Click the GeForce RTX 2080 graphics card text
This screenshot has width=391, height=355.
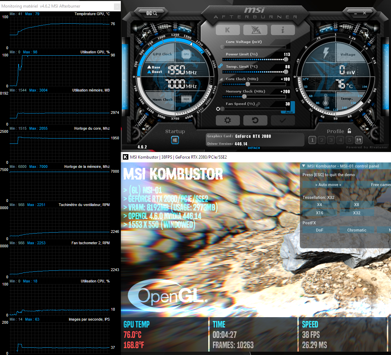[x=253, y=136]
